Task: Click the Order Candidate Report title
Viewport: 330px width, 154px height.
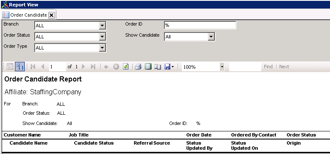Action: coord(43,79)
